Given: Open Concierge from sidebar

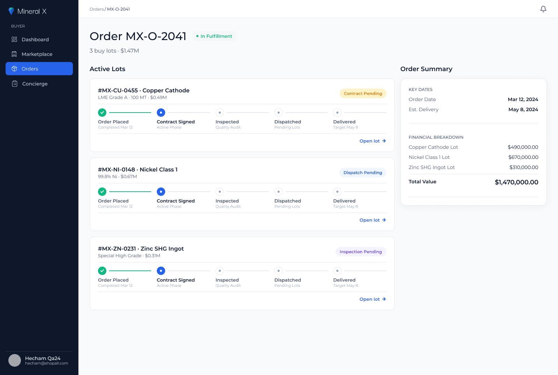Looking at the screenshot, I should pos(39,84).
